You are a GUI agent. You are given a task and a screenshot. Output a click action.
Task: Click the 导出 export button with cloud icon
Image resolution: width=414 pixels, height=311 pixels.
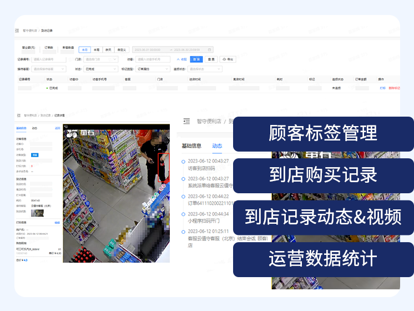[x=228, y=59]
